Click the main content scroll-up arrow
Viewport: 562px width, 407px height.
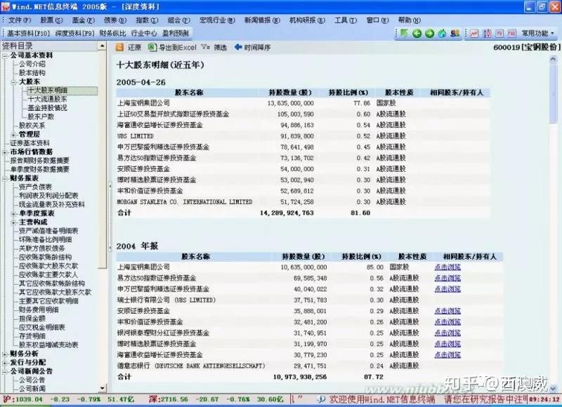[553, 59]
